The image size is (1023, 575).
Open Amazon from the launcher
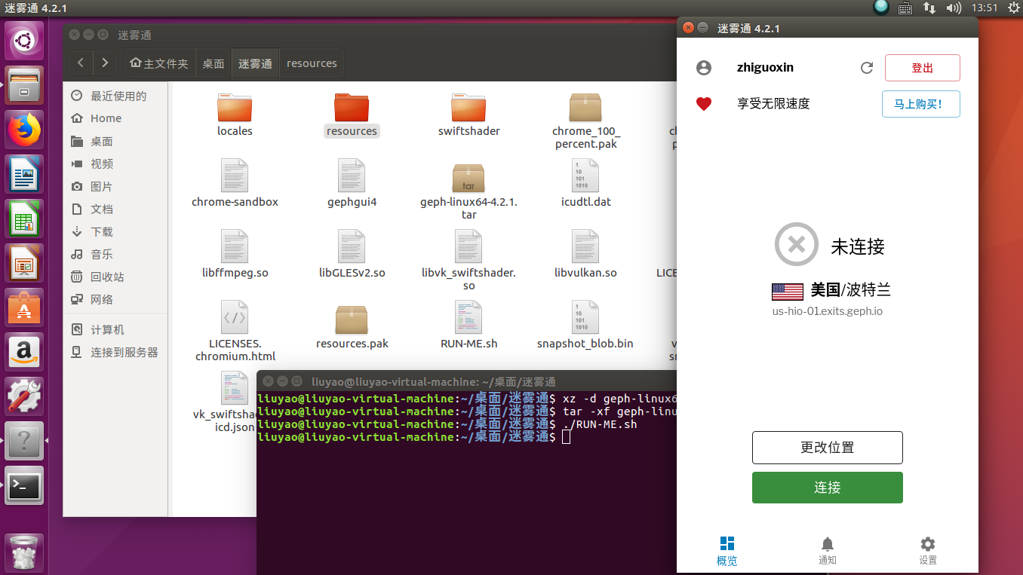[x=25, y=352]
